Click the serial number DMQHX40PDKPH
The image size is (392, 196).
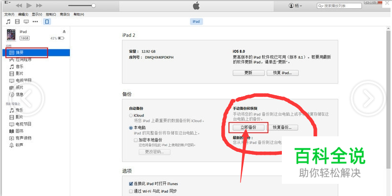coord(159,57)
